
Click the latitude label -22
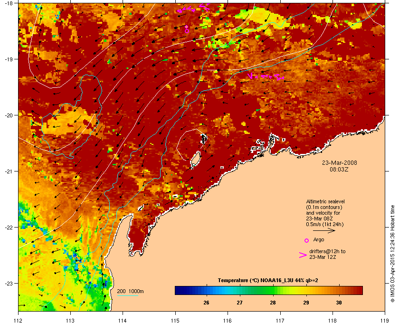9,228
